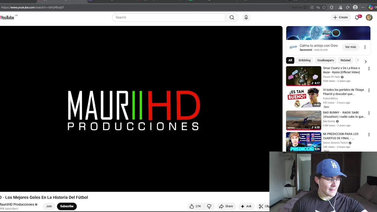This screenshot has width=377, height=212.
Task: Subscribe to MauriiHD Producciones
Action: click(x=67, y=206)
